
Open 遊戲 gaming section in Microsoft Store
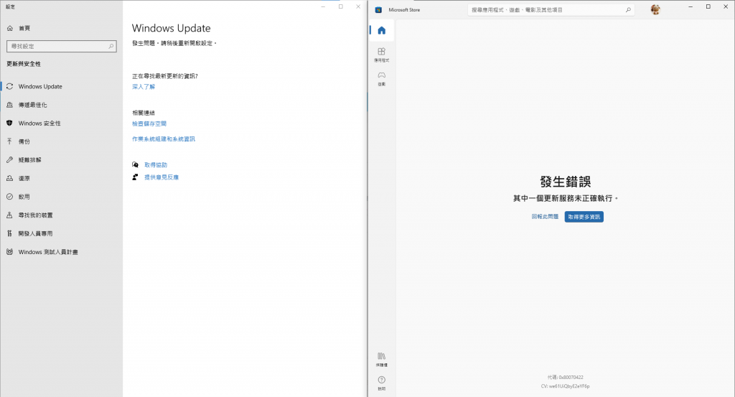point(382,78)
